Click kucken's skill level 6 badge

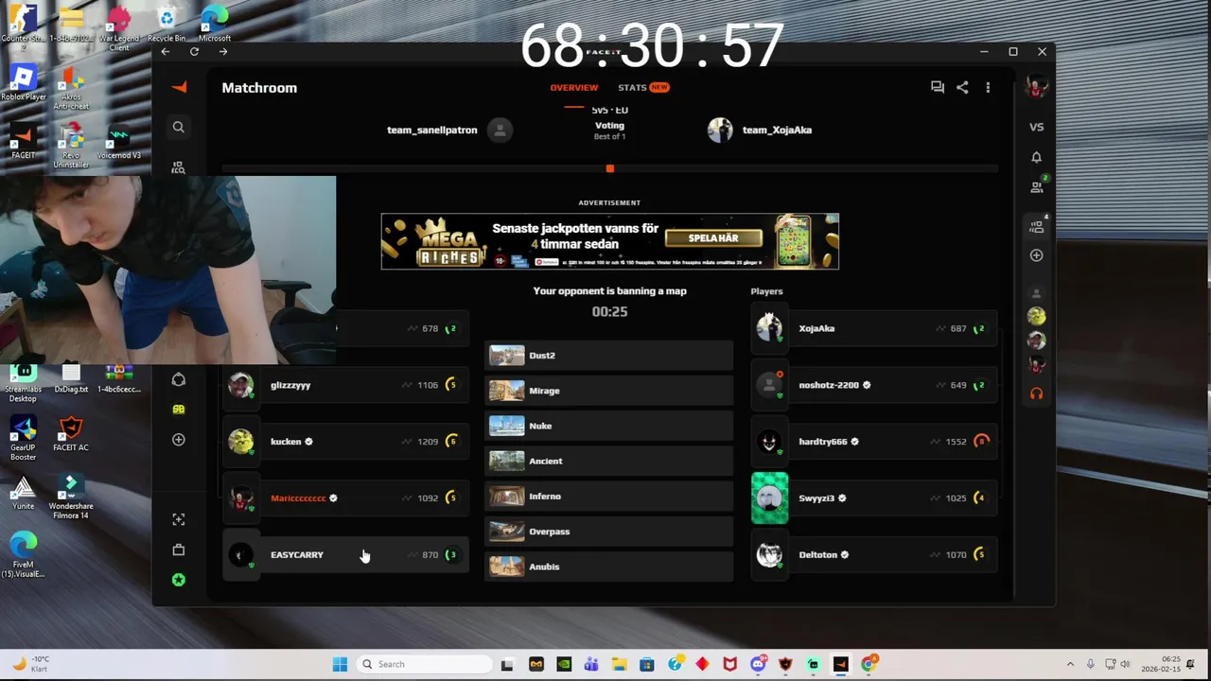click(x=451, y=442)
